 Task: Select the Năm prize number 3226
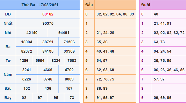click(x=27, y=79)
